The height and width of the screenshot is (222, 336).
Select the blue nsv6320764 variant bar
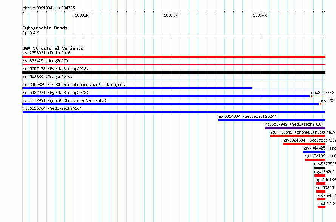pos(174,112)
